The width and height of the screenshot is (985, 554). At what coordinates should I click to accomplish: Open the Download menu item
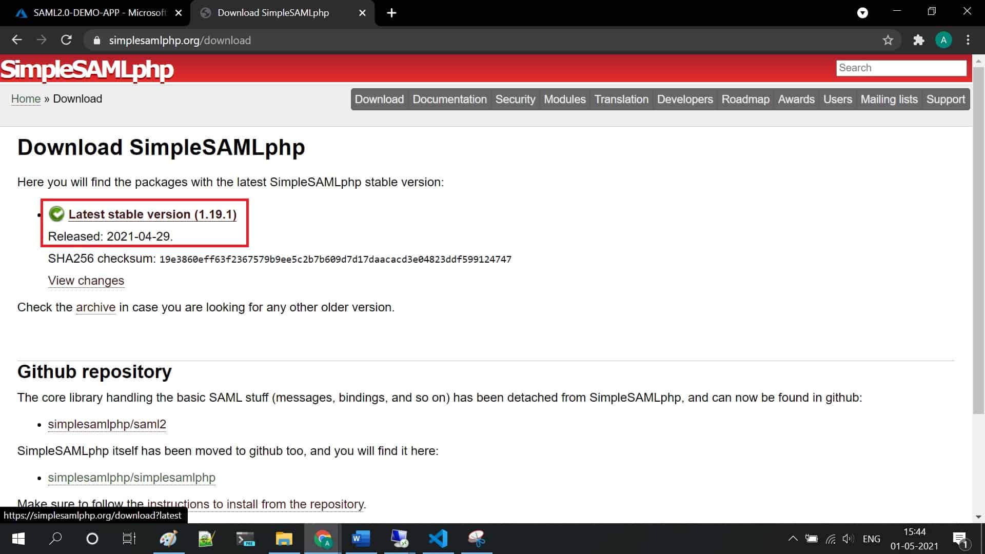[x=379, y=99]
